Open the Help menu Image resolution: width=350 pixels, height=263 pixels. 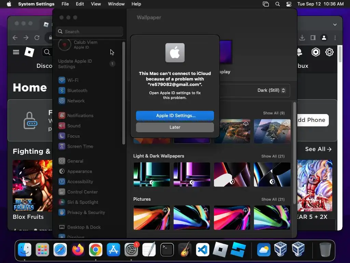(136, 4)
